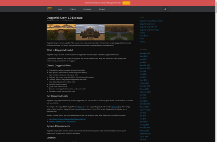Screen dimensions: 217x142
Task: Open the Forums sidebar link
Action: [x=142, y=33]
